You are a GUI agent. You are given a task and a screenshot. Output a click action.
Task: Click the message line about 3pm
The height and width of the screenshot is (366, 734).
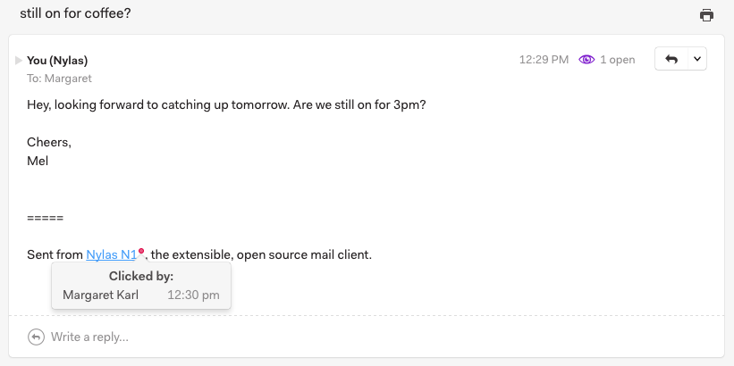click(226, 104)
